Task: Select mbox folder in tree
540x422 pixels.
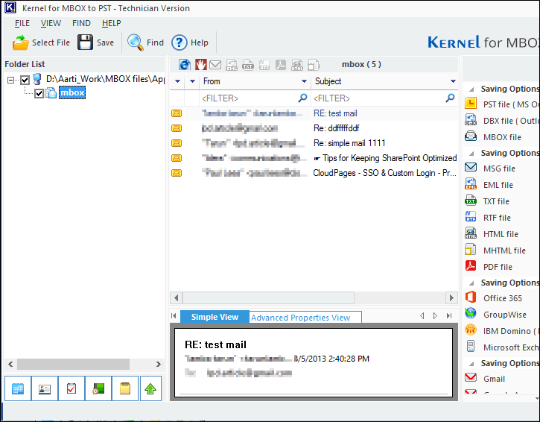Action: coord(72,92)
